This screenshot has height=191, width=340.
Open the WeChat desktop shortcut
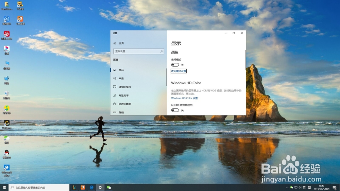[x=6, y=140]
